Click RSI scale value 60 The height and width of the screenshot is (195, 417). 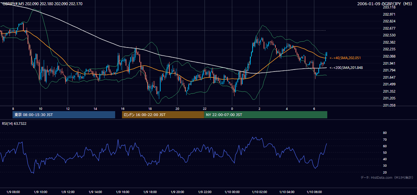pyautogui.click(x=385, y=146)
